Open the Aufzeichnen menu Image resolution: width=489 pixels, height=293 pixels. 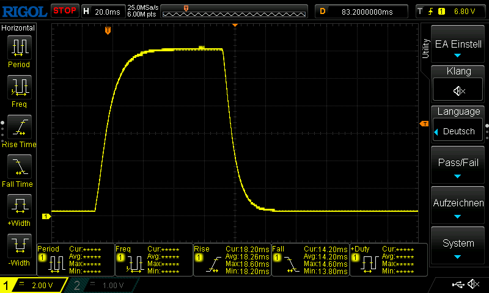(458, 206)
